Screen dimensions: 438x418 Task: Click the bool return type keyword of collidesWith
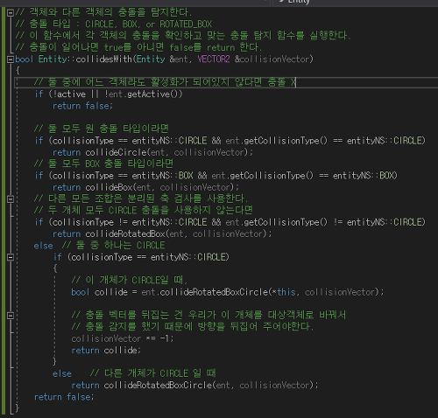25,59
